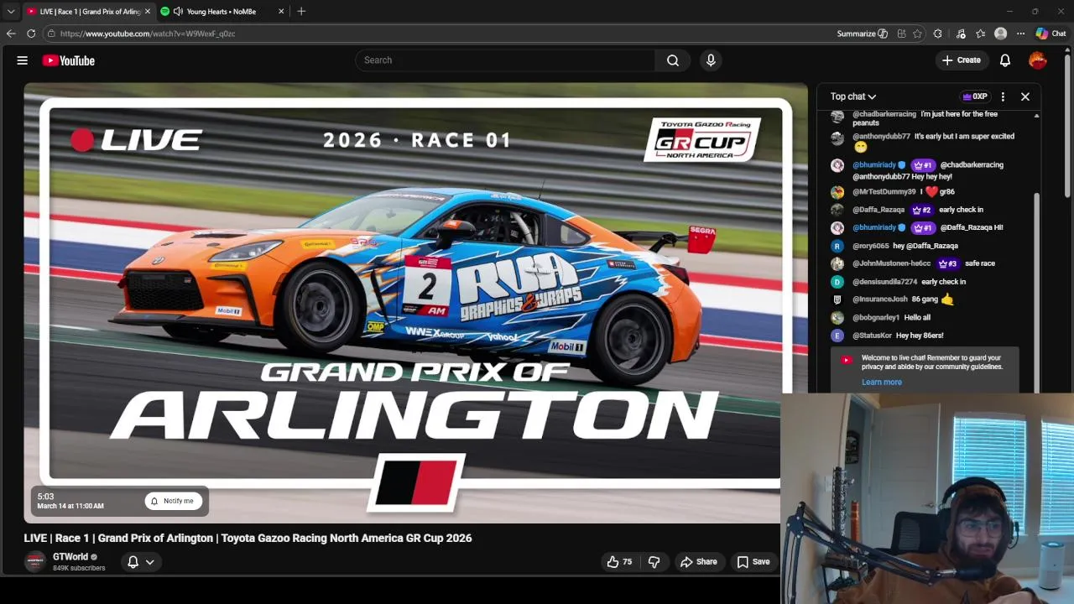The width and height of the screenshot is (1074, 604).
Task: Click the search magnifier button
Action: [x=673, y=60]
